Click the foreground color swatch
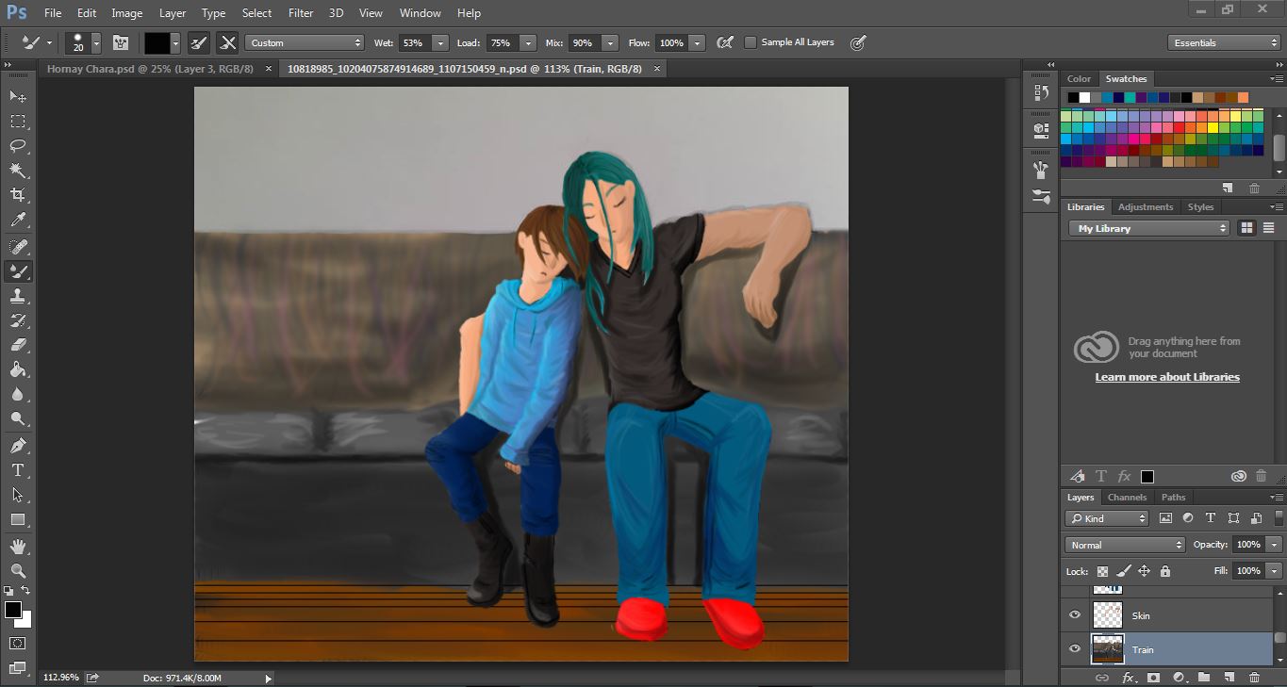This screenshot has height=687, width=1287. pyautogui.click(x=13, y=610)
